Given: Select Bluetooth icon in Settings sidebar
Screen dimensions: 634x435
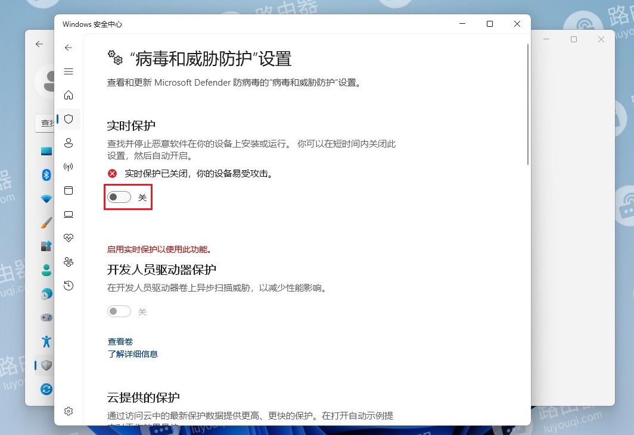Looking at the screenshot, I should click(46, 175).
